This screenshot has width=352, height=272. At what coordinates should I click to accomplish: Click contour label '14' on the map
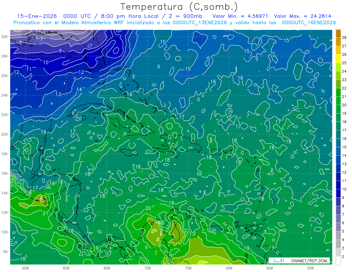coord(79,89)
